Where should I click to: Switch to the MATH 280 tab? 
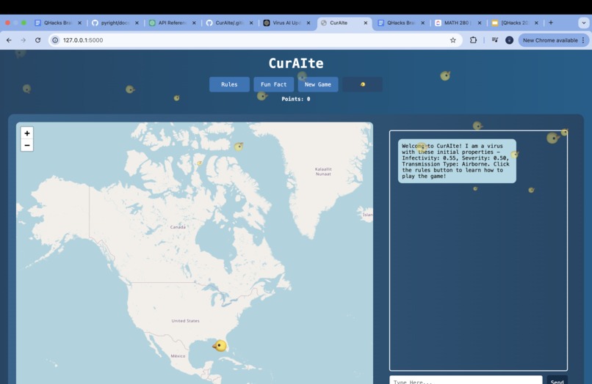point(457,23)
